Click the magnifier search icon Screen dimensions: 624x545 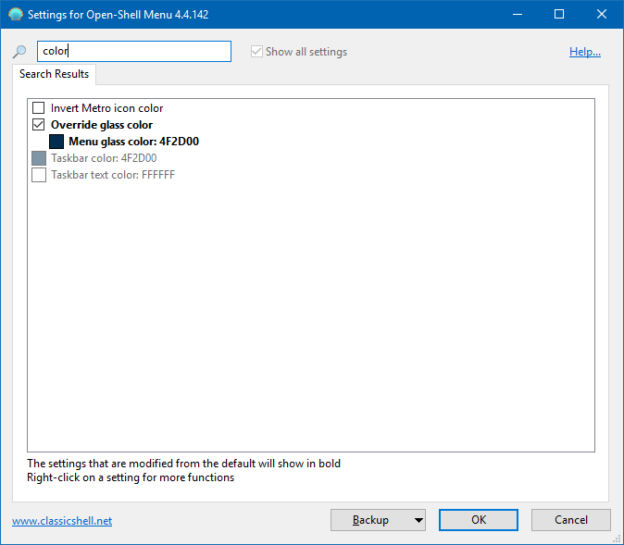[x=19, y=53]
